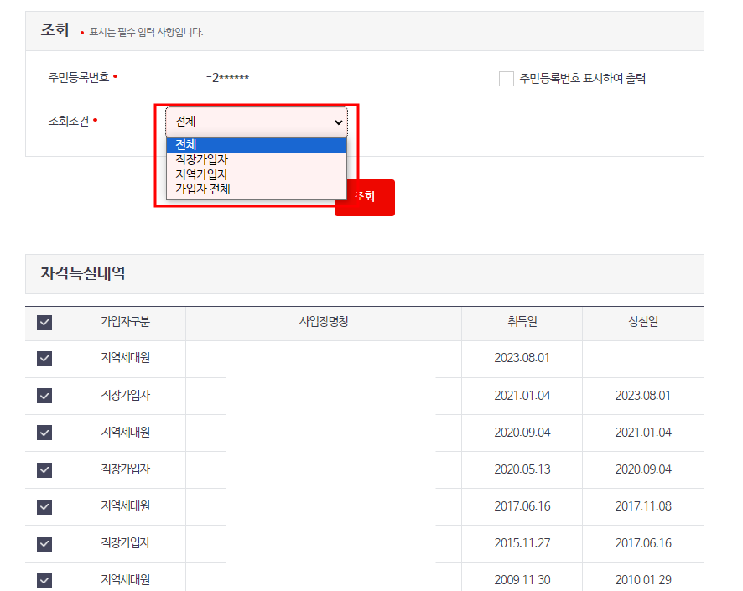Click the red 조회 search button

pyautogui.click(x=364, y=198)
